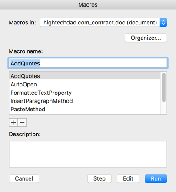Step through the selected macro

tap(100, 178)
